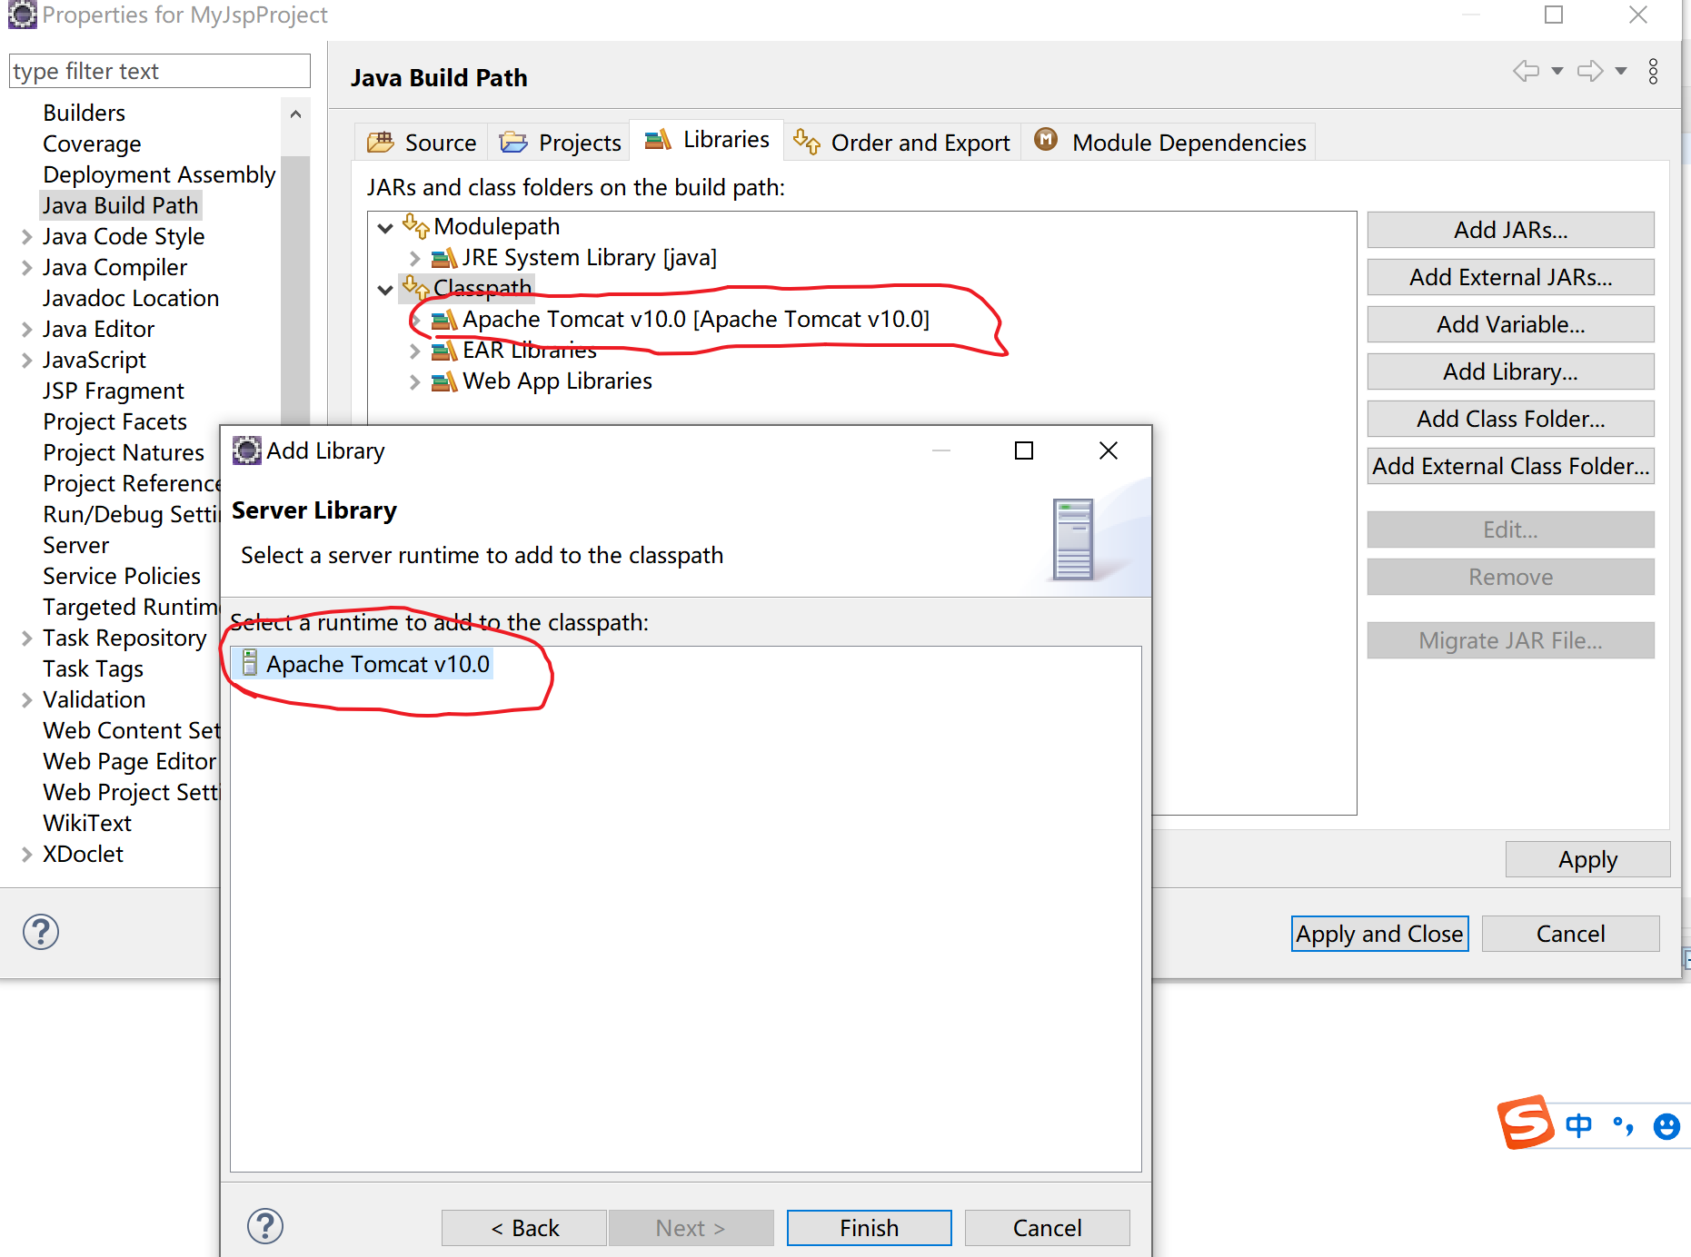The height and width of the screenshot is (1257, 1691).
Task: Open the emoji panel in the Sogou toolbar
Action: pyautogui.click(x=1666, y=1126)
